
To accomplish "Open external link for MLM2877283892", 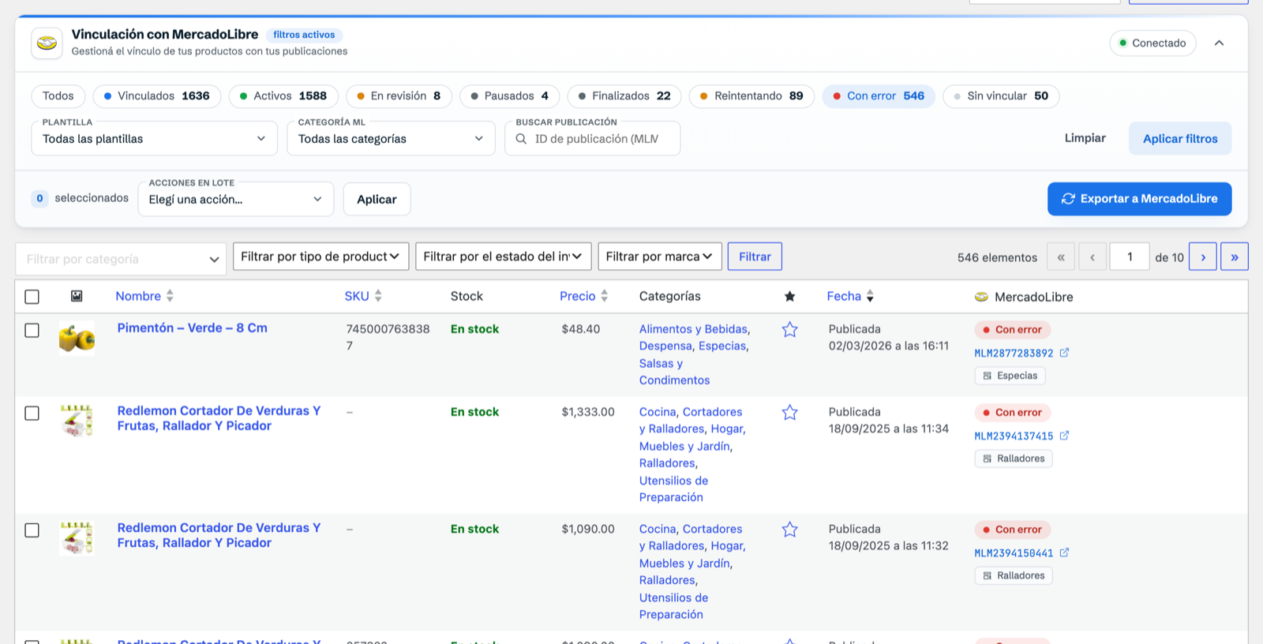I will pos(1064,353).
